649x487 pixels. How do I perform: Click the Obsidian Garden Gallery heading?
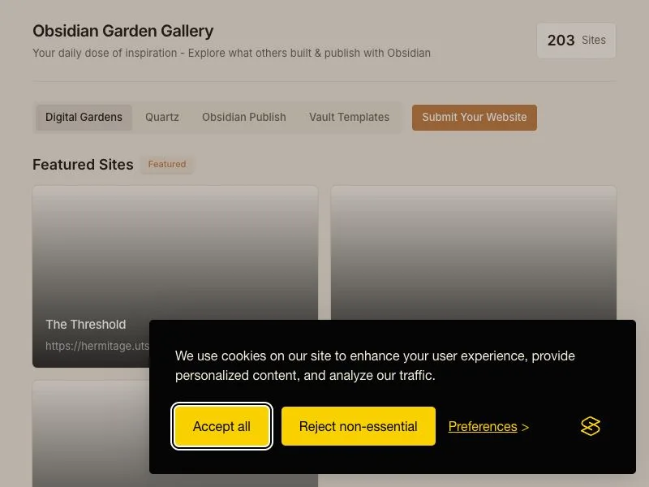tap(123, 31)
